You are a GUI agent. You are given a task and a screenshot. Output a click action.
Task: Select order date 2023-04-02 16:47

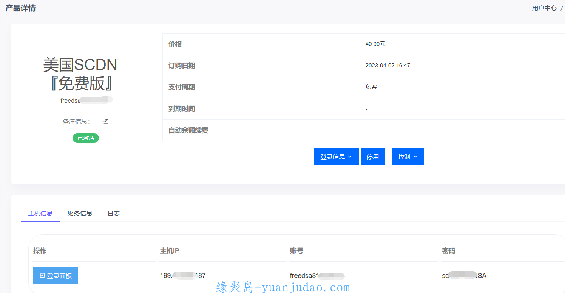click(387, 66)
